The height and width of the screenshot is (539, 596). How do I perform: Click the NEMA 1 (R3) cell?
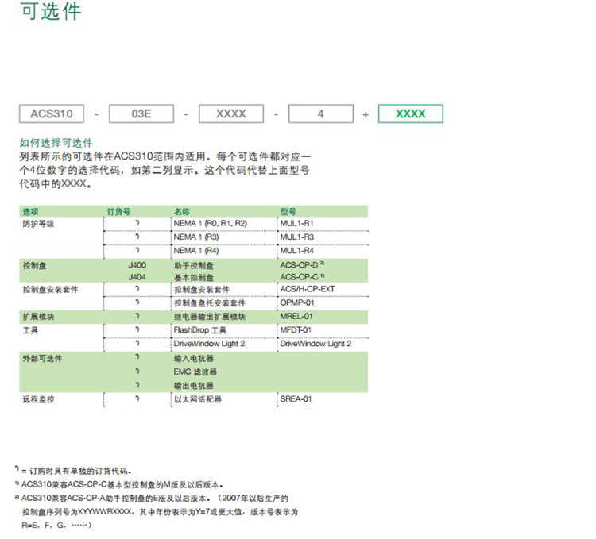[x=196, y=237]
